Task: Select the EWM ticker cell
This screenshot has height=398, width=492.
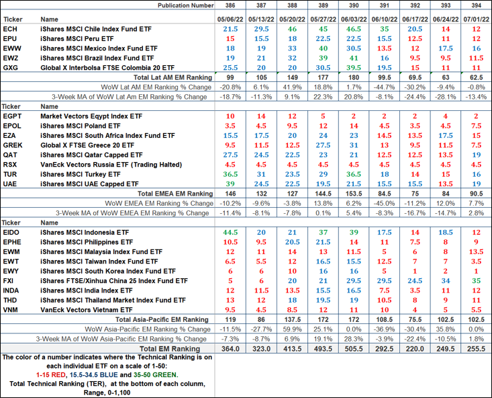Action: (x=11, y=252)
